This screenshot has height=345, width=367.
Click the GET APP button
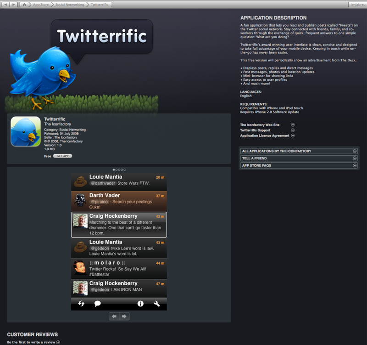pos(62,156)
